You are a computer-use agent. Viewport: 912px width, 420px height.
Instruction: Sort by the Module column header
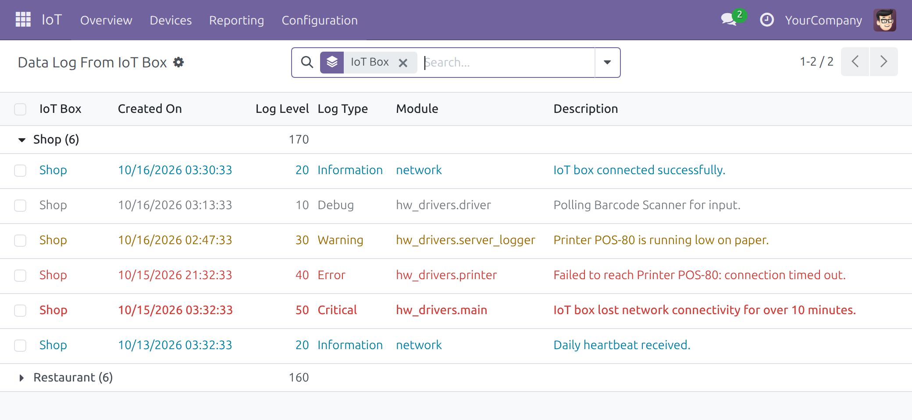pos(417,108)
